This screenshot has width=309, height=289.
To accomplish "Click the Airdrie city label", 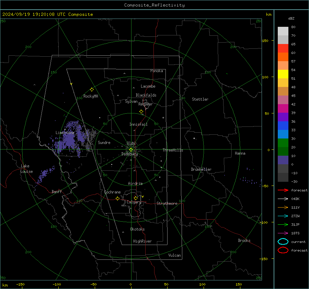I will tap(135, 184).
